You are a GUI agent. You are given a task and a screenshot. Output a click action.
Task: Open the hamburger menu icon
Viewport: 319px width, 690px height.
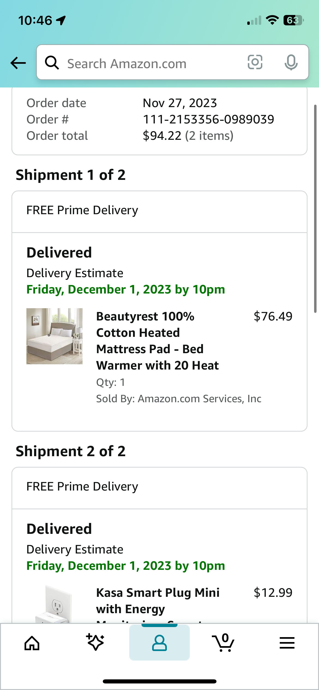(287, 643)
